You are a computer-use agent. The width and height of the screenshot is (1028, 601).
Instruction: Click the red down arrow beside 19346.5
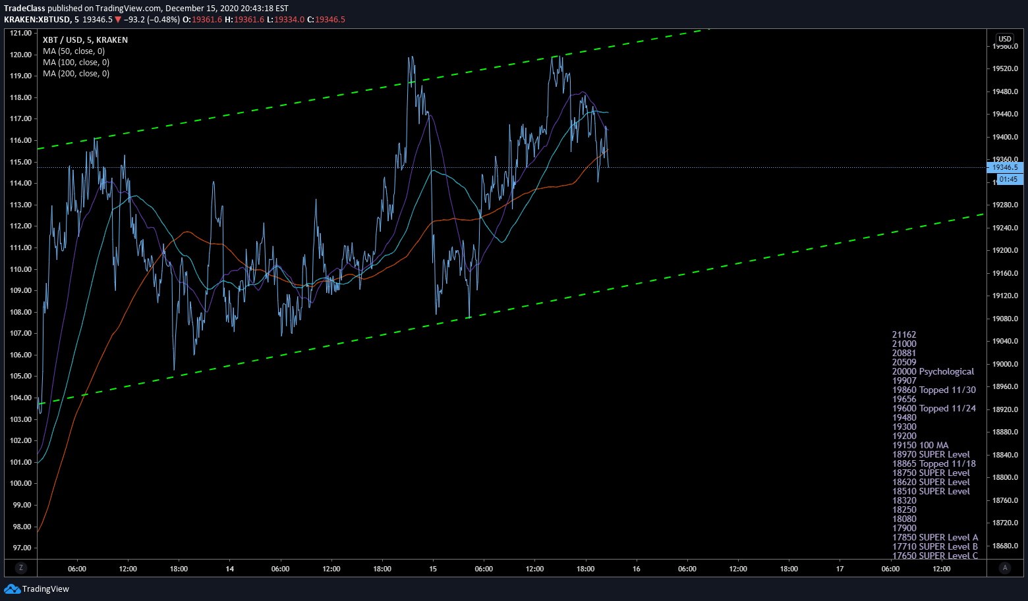pos(118,20)
